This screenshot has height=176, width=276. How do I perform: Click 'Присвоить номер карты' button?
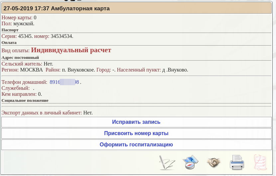(136, 133)
